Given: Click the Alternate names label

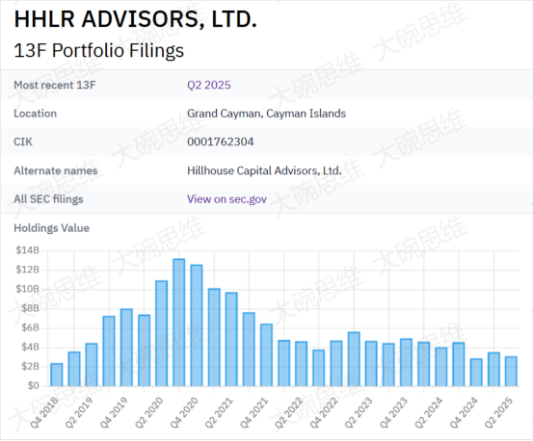Looking at the screenshot, I should click(x=55, y=170).
